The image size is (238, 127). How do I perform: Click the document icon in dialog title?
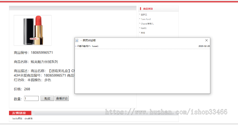(x=77, y=40)
